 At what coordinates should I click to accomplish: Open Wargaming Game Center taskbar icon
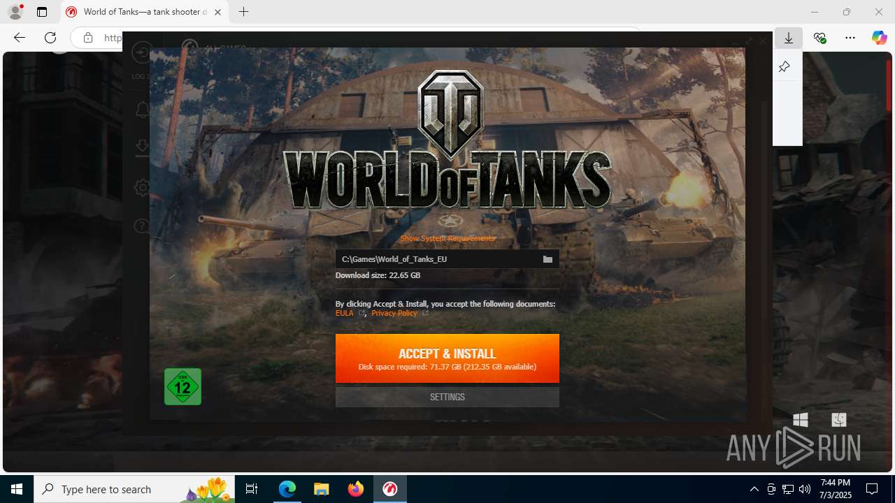[x=390, y=489]
